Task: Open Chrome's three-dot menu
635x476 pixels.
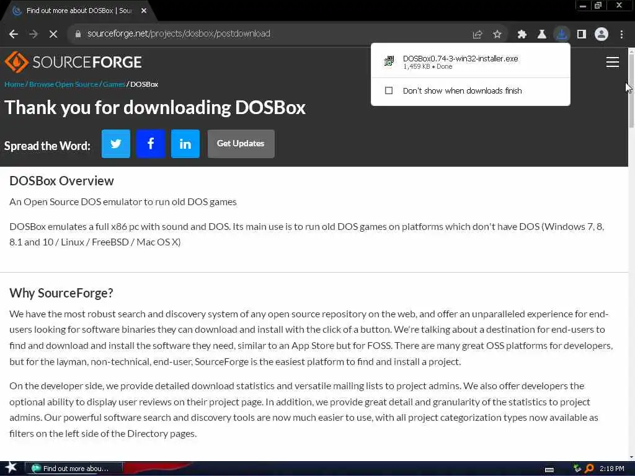Action: click(621, 35)
